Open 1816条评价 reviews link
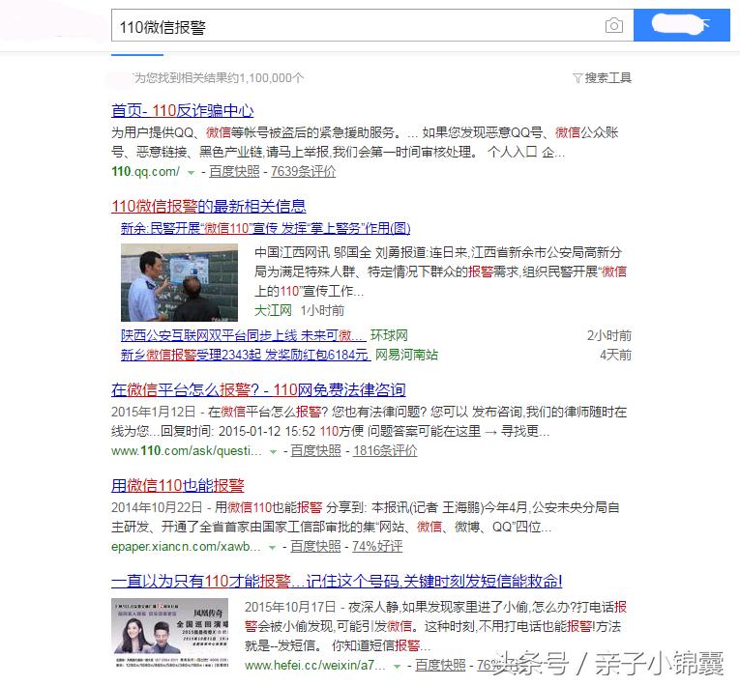 point(385,451)
